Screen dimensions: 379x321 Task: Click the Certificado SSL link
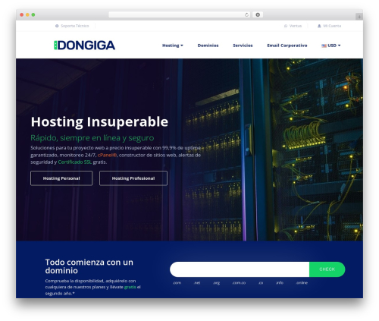tap(75, 162)
